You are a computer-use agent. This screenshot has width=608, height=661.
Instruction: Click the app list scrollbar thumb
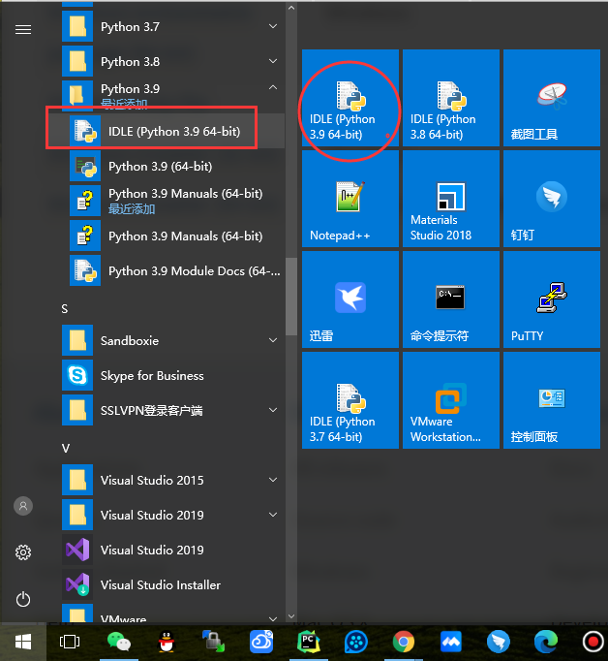(x=291, y=297)
